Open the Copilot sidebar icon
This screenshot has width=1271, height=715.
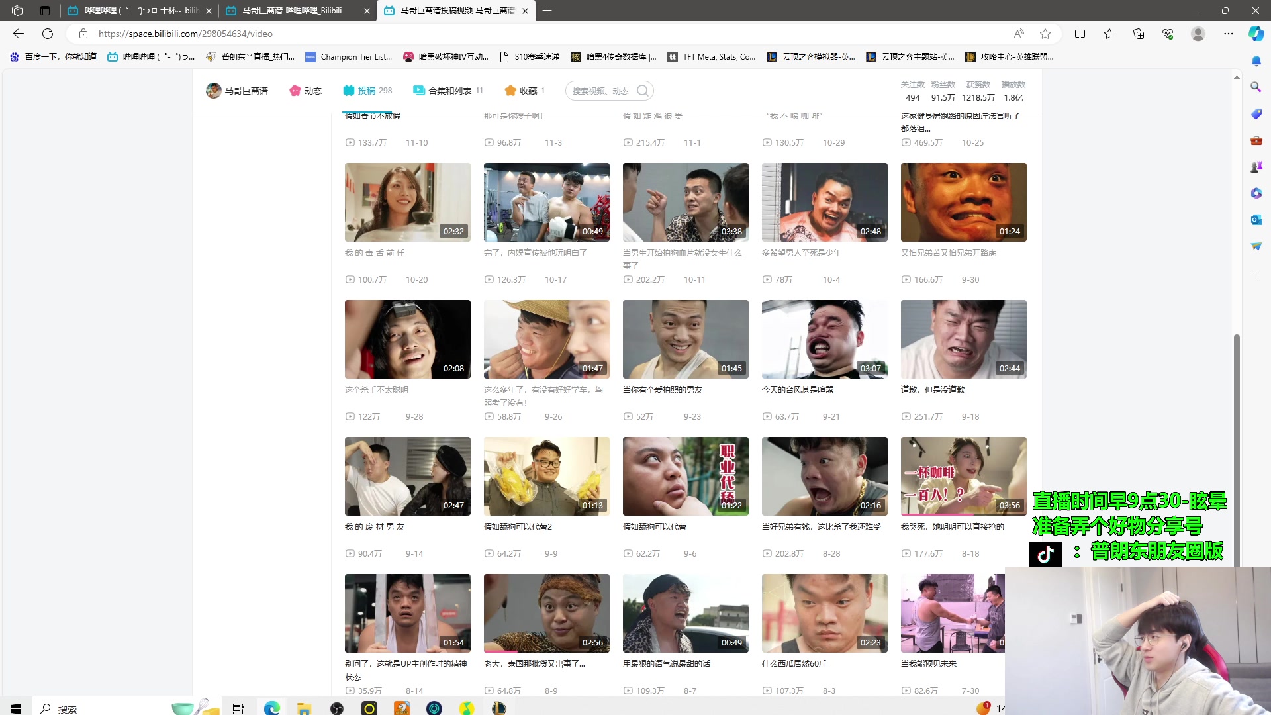pyautogui.click(x=1256, y=34)
